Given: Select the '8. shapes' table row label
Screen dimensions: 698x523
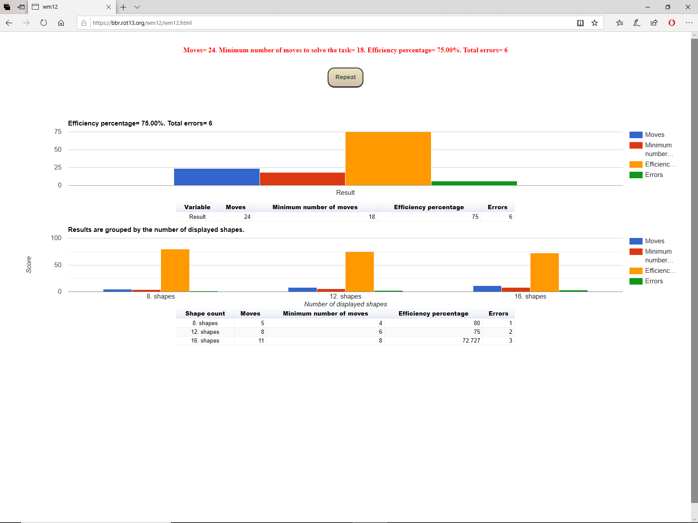Looking at the screenshot, I should (205, 323).
